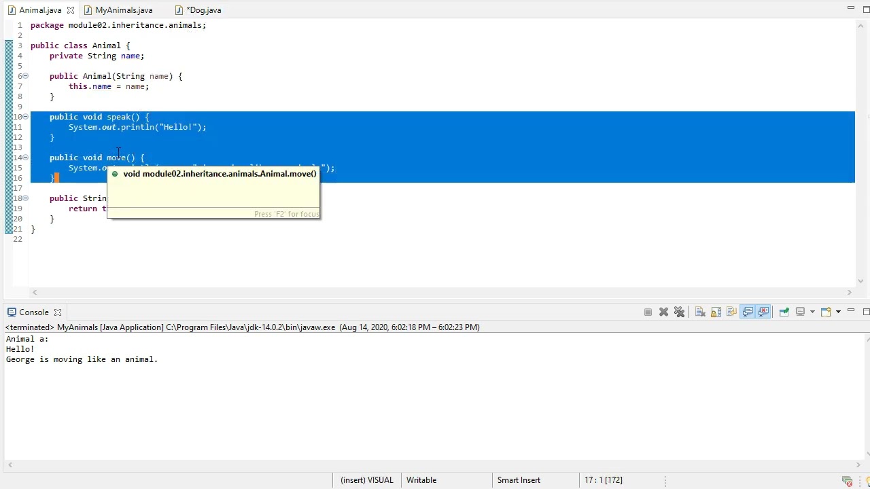Click cursor position '17 : 1 [172]' in status bar

pos(604,480)
